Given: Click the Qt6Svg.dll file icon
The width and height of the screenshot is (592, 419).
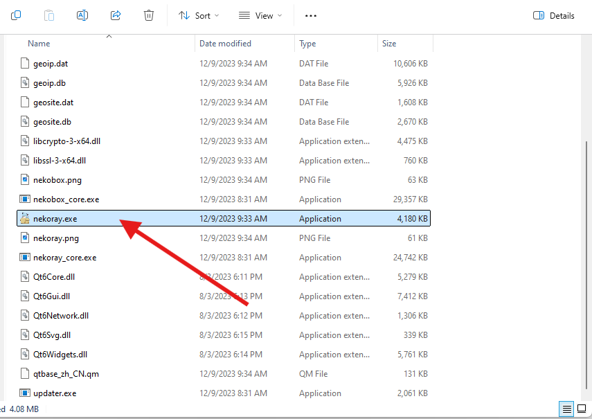Looking at the screenshot, I should pos(25,335).
